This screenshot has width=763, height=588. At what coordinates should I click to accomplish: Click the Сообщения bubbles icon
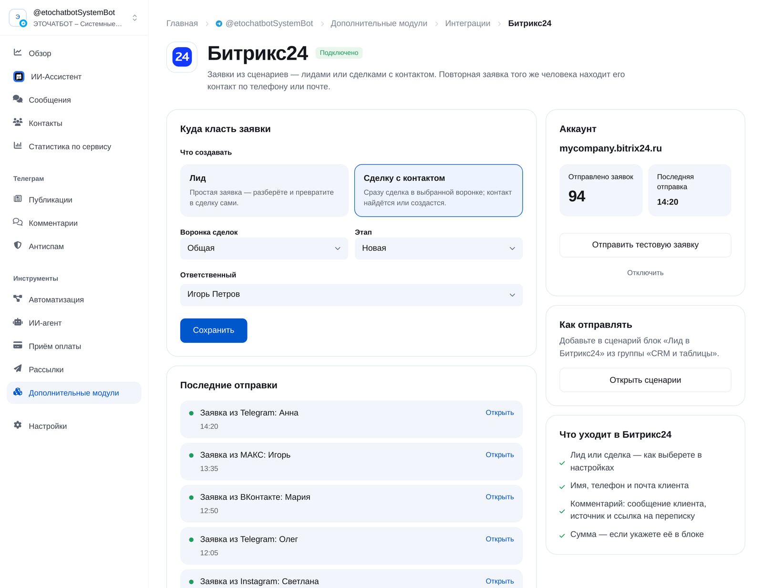[x=18, y=99]
